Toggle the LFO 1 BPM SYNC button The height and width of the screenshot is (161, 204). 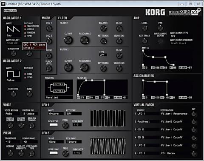(54, 125)
